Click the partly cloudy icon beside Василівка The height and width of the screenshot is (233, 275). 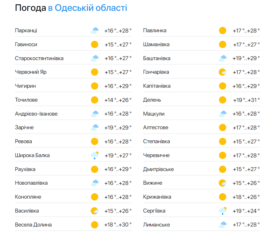94,211
